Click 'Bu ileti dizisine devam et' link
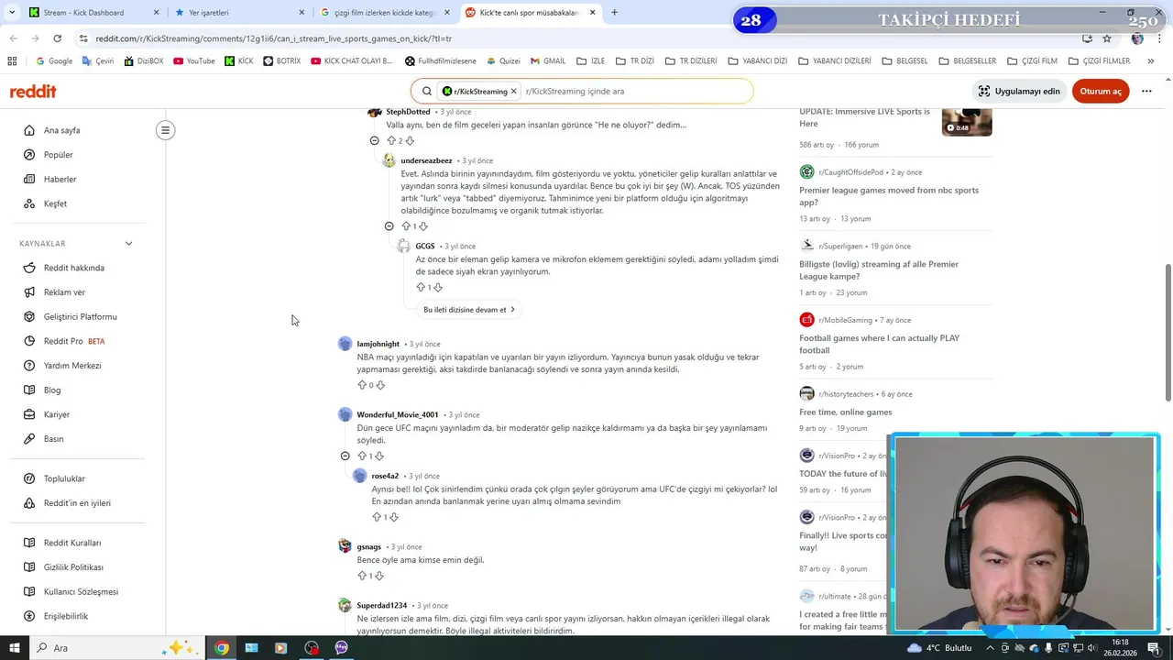 tap(469, 309)
